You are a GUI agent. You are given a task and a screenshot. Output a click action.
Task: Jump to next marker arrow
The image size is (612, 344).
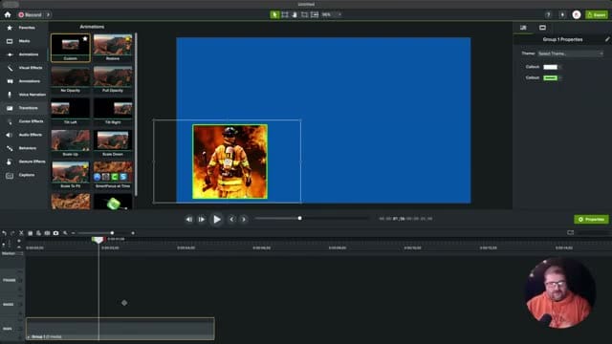[244, 220]
